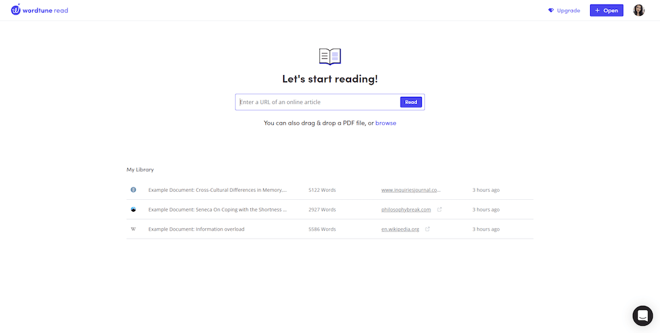Focus the article URL input field
The image size is (660, 333).
318,102
